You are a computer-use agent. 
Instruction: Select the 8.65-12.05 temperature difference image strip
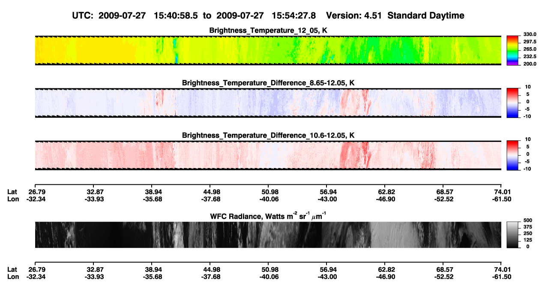(268, 103)
